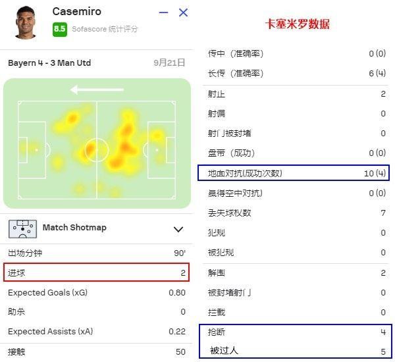Click the green 8.5 rating badge
The image size is (395, 362).
60,29
